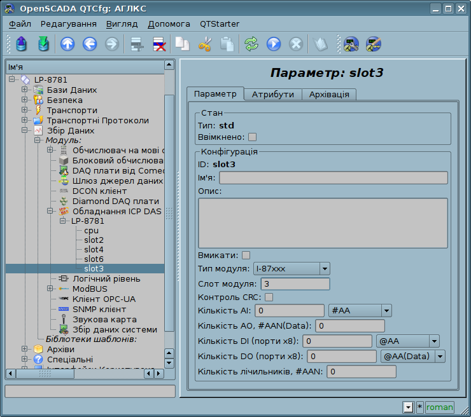Navigate back with the left arrow icon
The width and height of the screenshot is (471, 417).
pos(90,44)
